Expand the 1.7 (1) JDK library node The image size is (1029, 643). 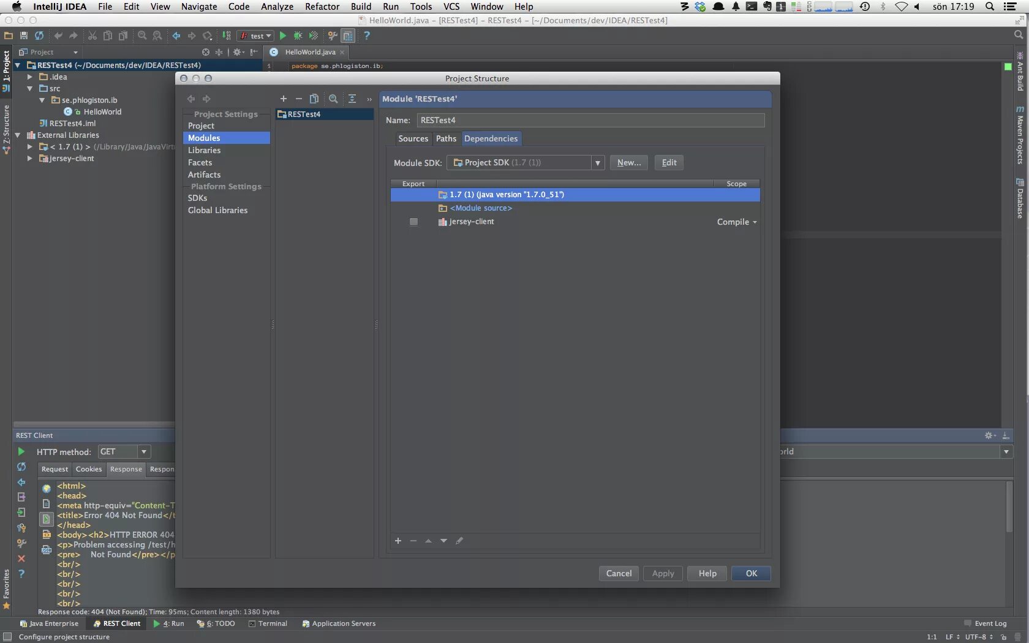tap(29, 147)
